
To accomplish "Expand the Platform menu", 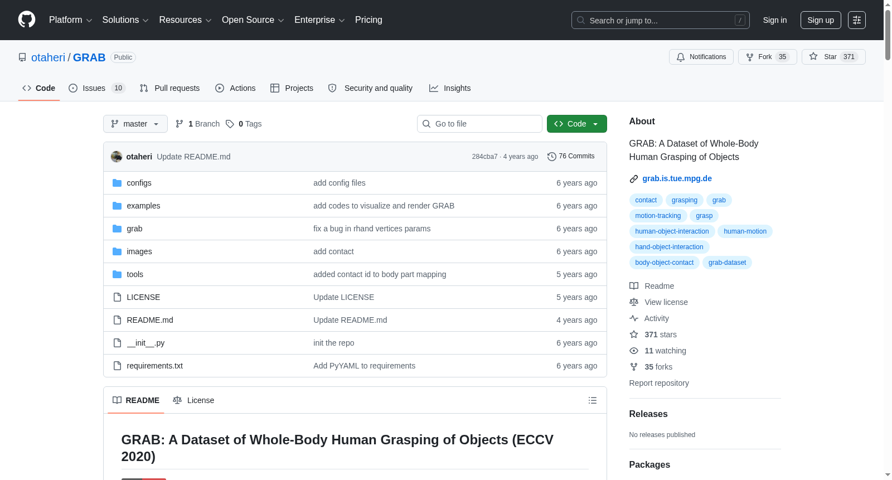I will (70, 20).
